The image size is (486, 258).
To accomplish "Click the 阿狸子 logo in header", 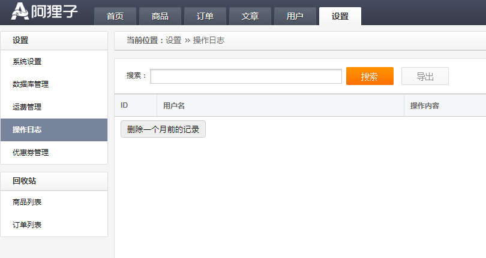I will coord(44,11).
